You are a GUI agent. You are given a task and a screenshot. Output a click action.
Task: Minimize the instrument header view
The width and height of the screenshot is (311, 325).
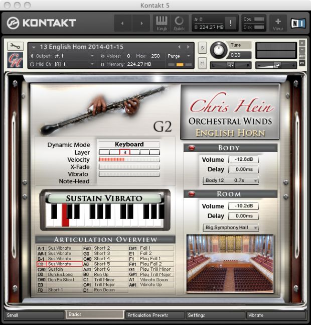302,50
